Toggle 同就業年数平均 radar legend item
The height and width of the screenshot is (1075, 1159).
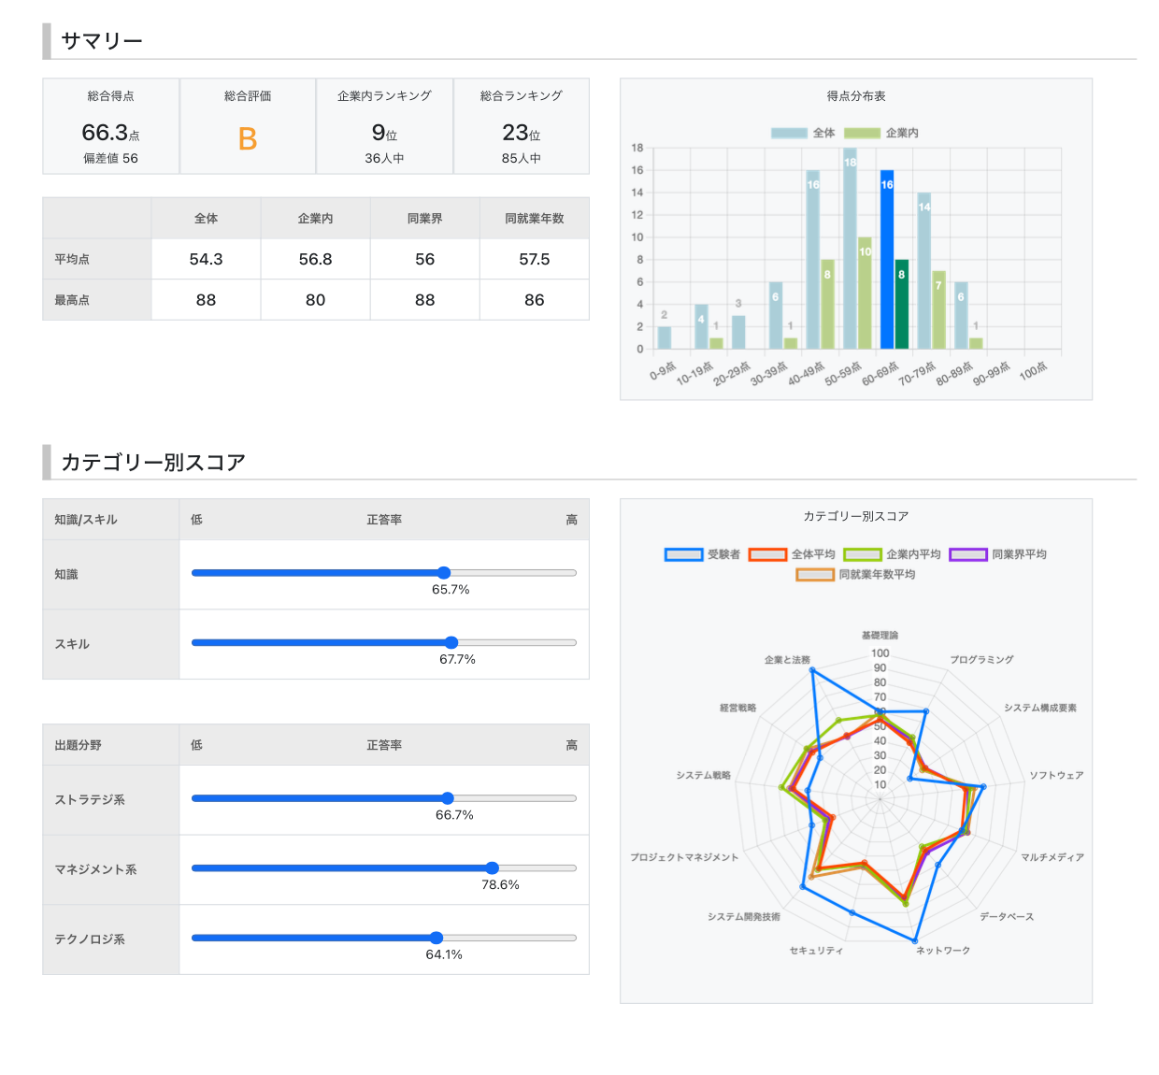[854, 575]
